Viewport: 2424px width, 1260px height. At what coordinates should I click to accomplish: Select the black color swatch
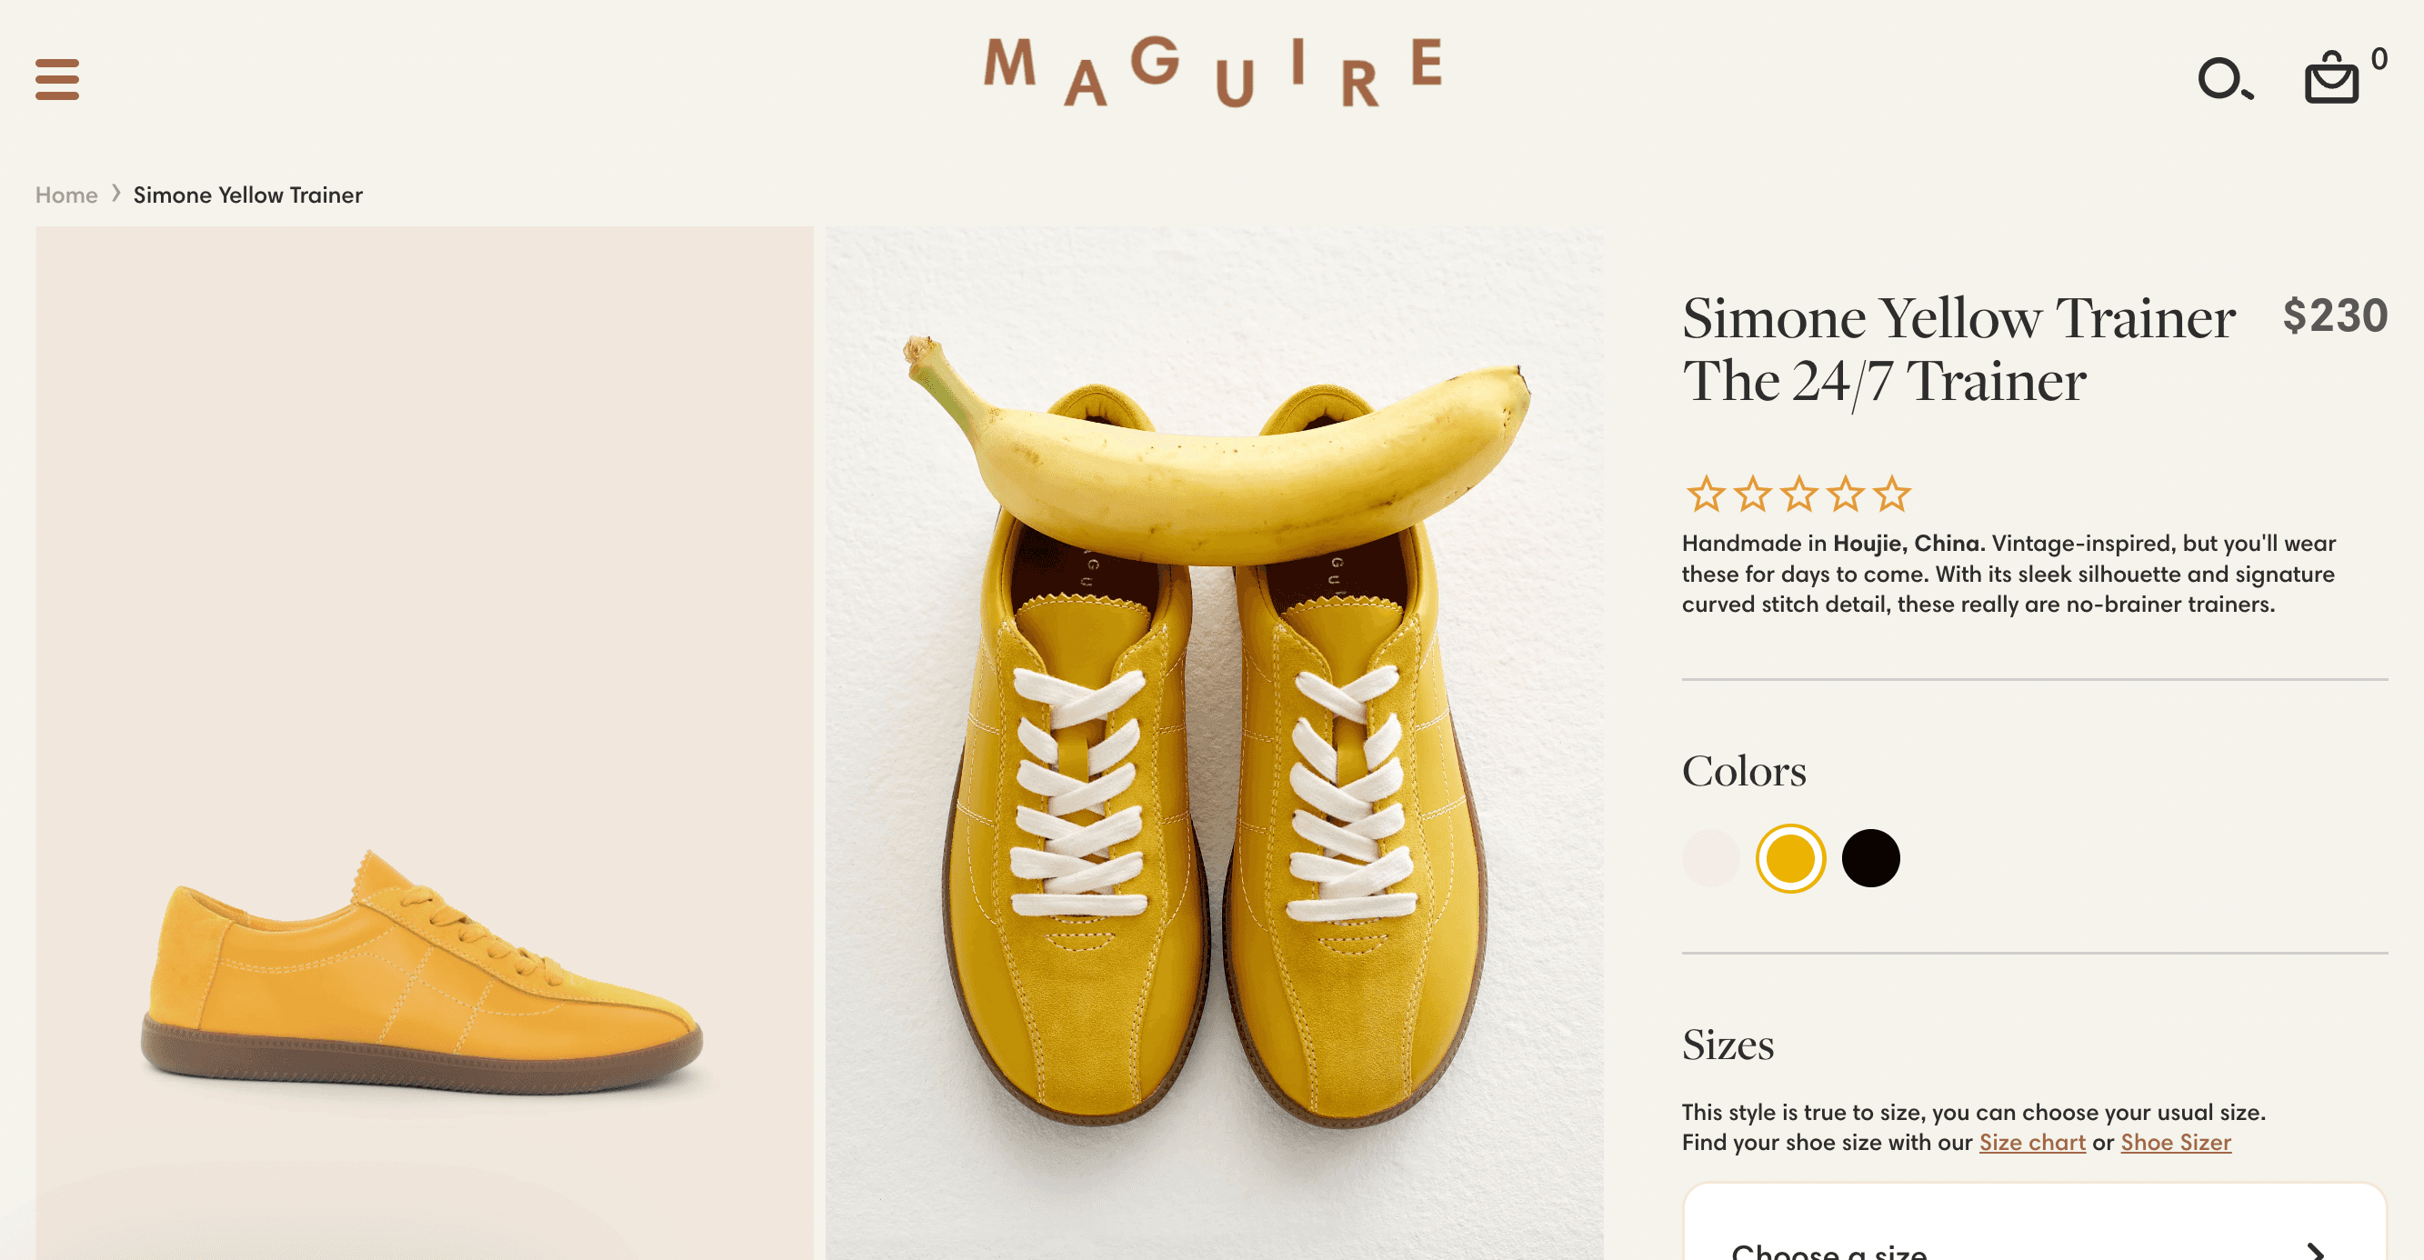[1870, 858]
